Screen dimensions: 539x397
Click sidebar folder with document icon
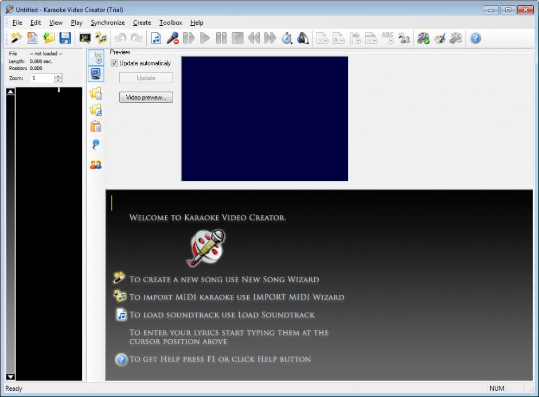(96, 94)
